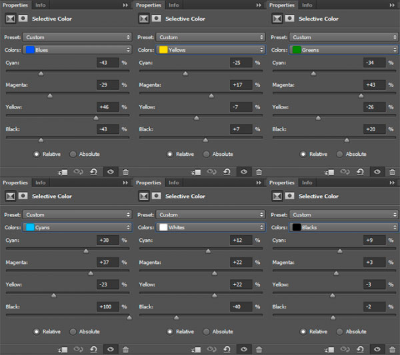Click the clip-to-layer icon in the Cyans panel

(x=63, y=350)
